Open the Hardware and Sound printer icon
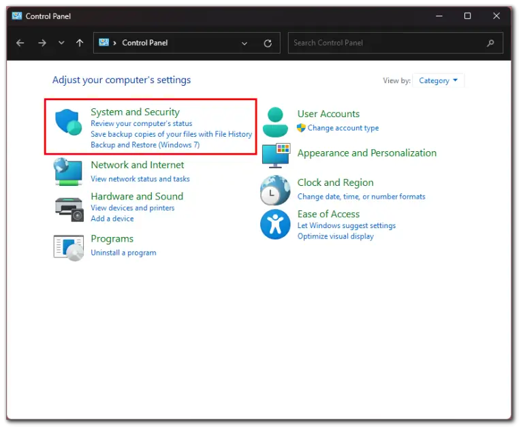The height and width of the screenshot is (431, 523). point(69,210)
